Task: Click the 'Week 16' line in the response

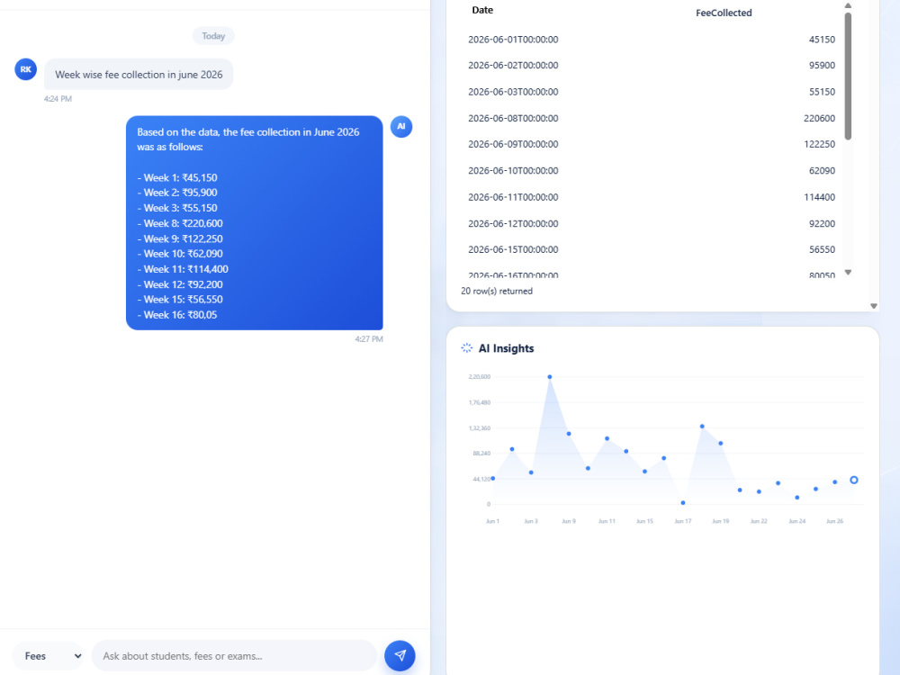Action: pyautogui.click(x=176, y=314)
